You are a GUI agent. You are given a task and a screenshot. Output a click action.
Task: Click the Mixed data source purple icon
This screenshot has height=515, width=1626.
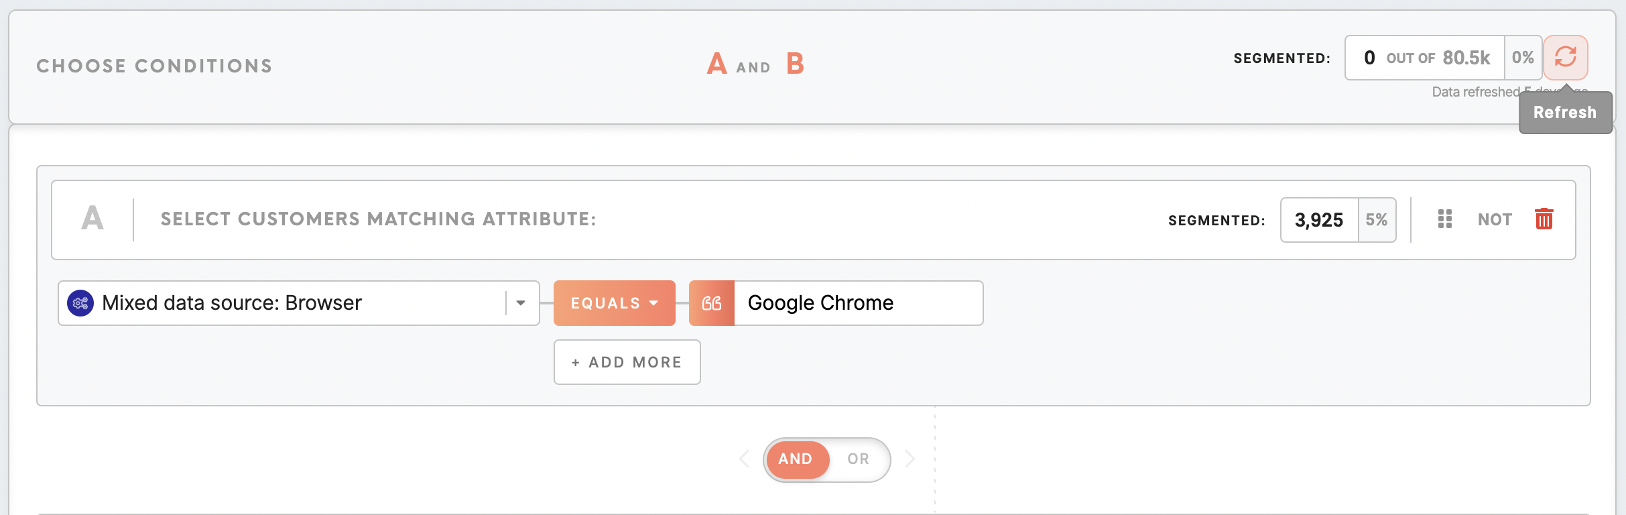pos(80,303)
